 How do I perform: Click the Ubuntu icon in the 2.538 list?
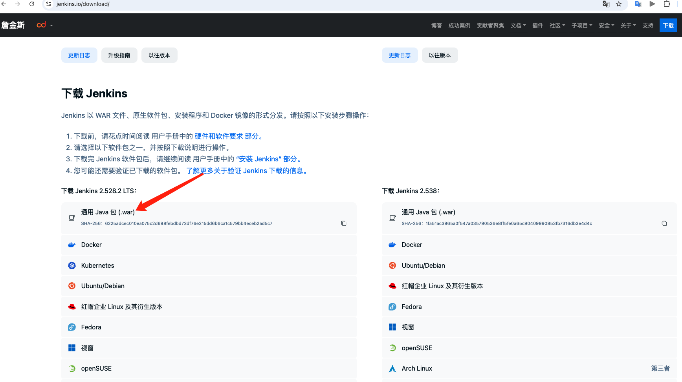(x=392, y=265)
